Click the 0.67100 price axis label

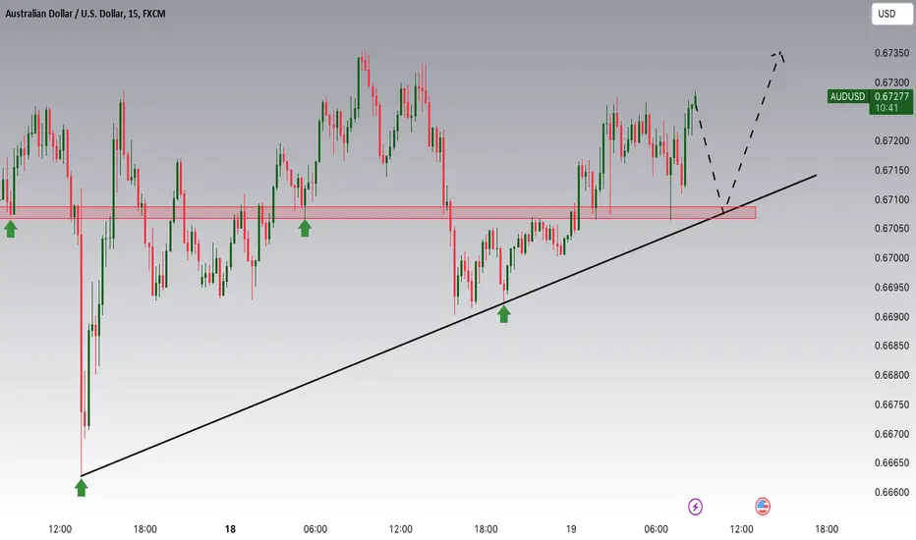coord(891,199)
